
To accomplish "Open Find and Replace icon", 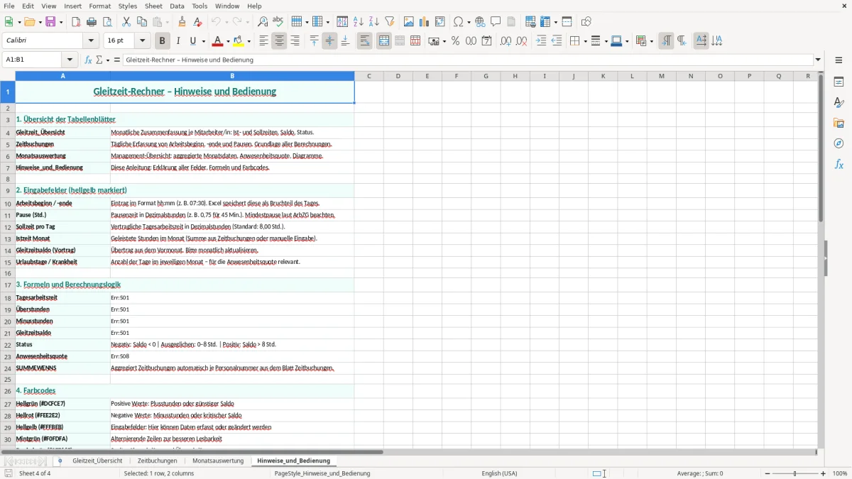I will (263, 22).
